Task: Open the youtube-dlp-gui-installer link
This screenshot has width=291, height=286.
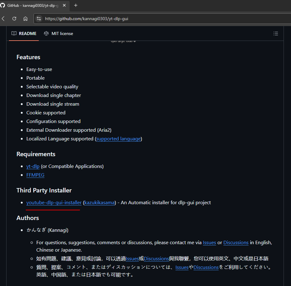Action: [x=54, y=203]
